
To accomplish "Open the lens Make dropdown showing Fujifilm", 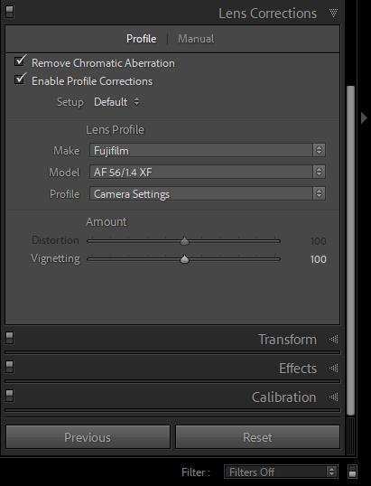I will coord(208,150).
